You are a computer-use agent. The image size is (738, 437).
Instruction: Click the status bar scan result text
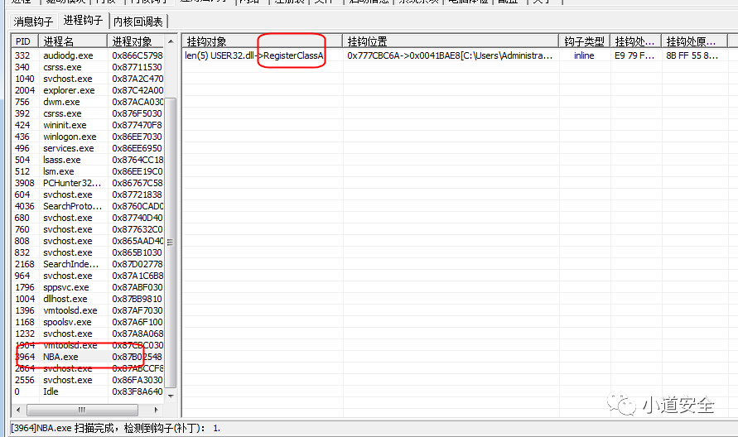pyautogui.click(x=115, y=428)
